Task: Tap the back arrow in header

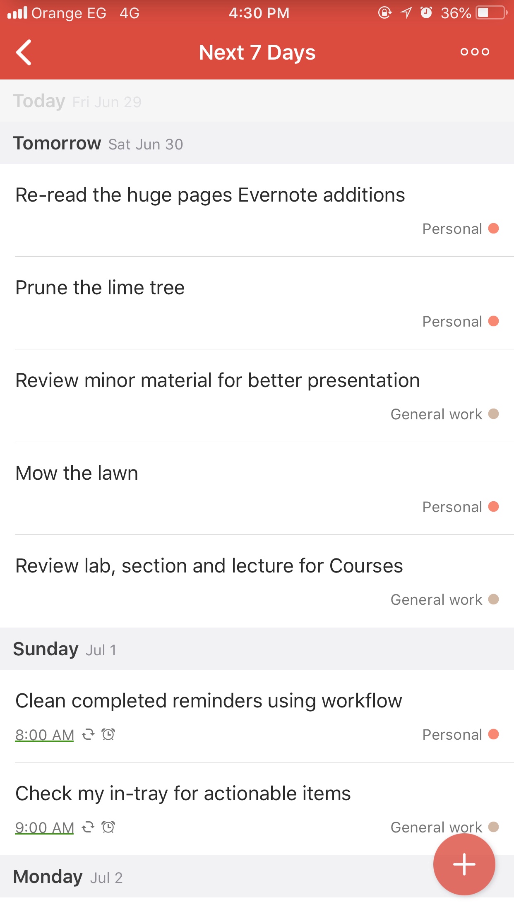Action: click(24, 53)
